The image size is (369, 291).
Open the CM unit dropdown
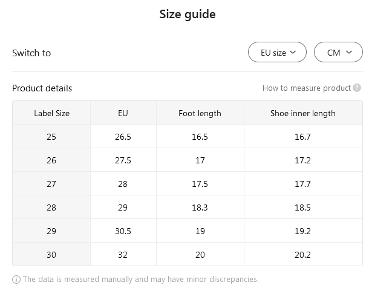338,53
